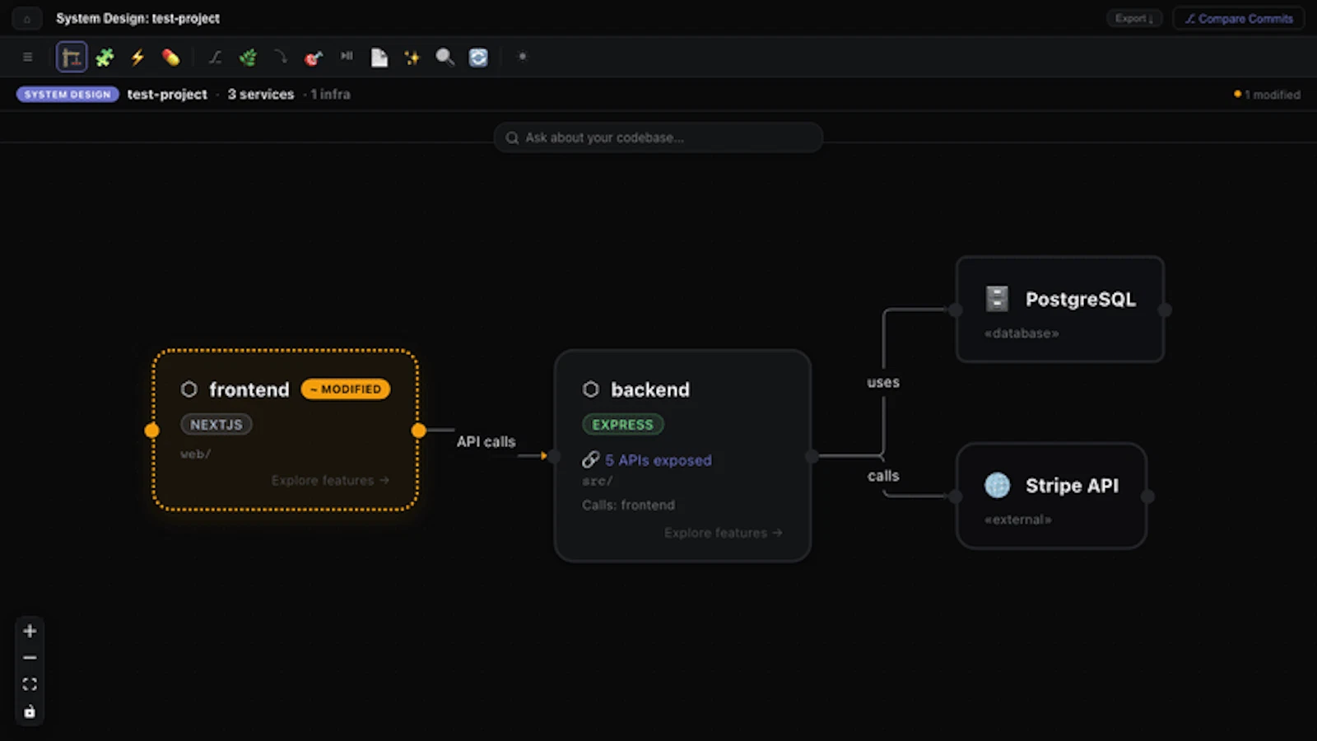
Task: Toggle the canvas lock icon
Action: coord(30,711)
